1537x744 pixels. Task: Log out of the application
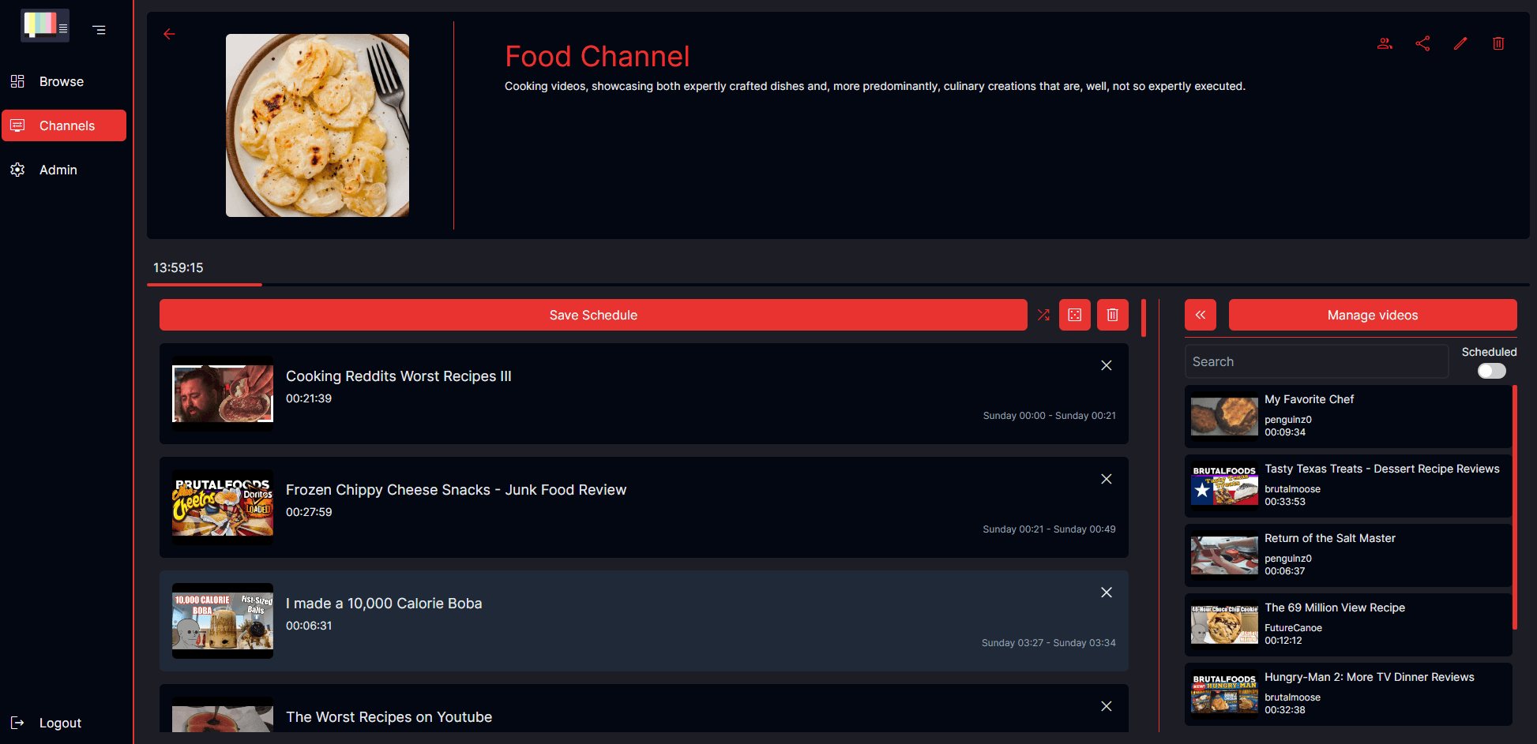pyautogui.click(x=60, y=723)
